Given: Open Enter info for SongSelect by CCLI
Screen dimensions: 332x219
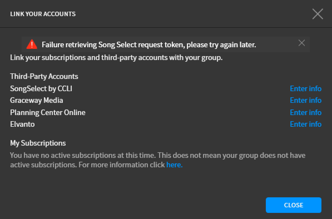Looking at the screenshot, I should (x=306, y=89).
